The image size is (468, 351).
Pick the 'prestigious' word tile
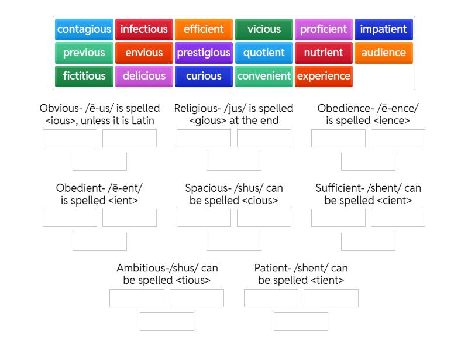click(204, 53)
